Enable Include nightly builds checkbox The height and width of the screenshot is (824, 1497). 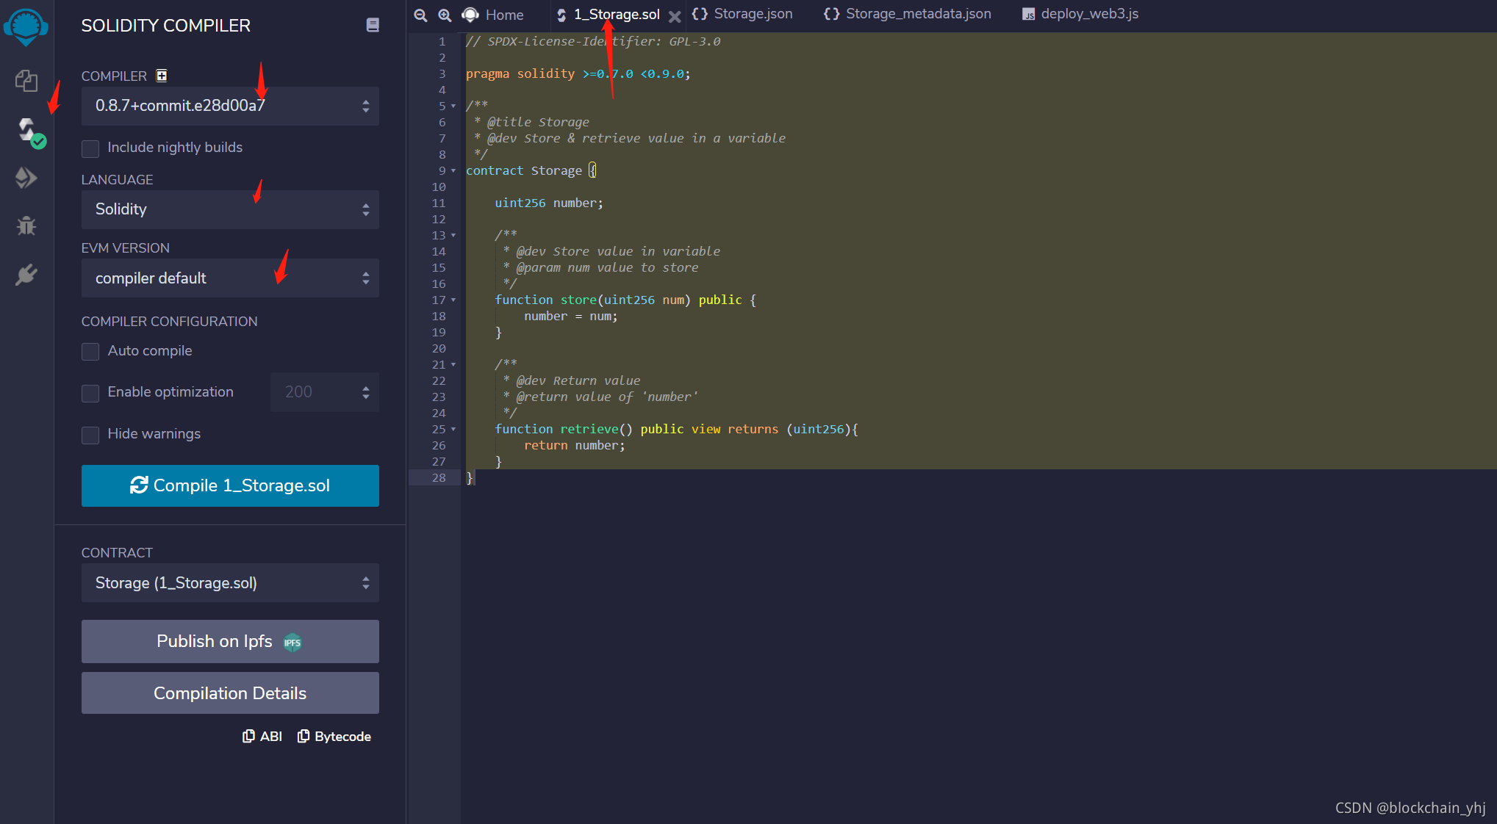tap(90, 148)
